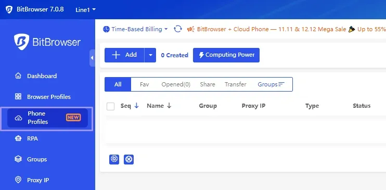Click the party popper icon in the sale banner
Image resolution: width=386 pixels, height=190 pixels.
coord(352,29)
